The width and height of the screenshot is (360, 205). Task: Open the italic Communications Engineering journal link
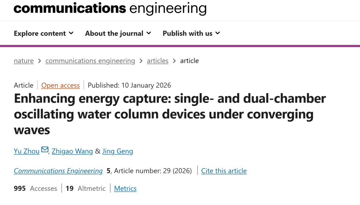pyautogui.click(x=58, y=171)
